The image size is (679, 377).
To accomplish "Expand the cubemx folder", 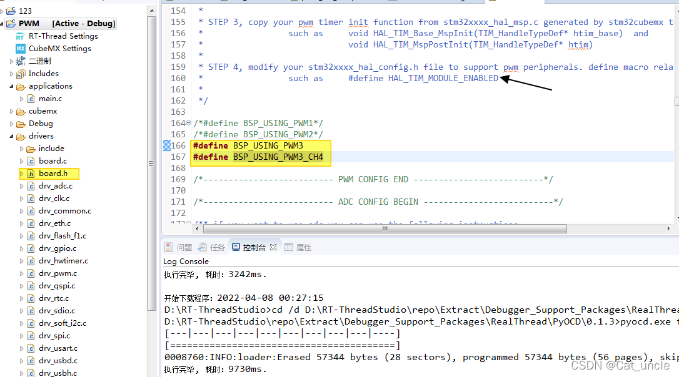I will (x=12, y=111).
